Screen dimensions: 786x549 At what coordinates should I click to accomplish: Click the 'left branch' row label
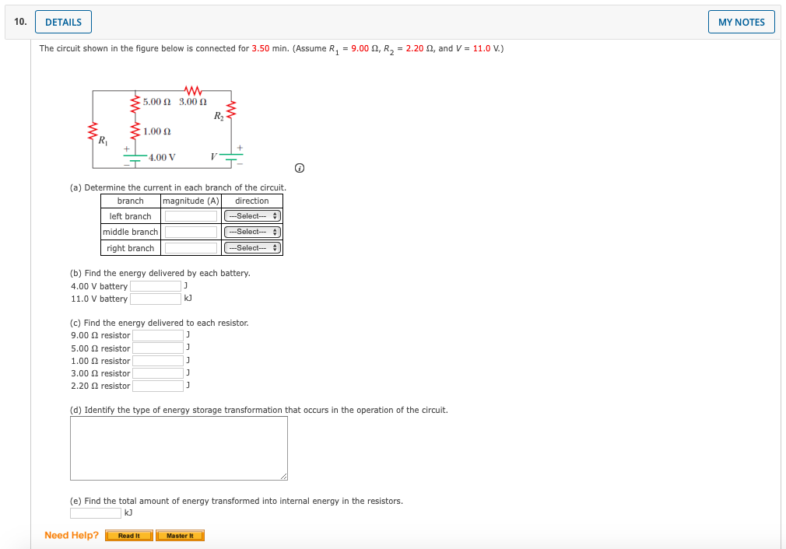[x=130, y=216]
